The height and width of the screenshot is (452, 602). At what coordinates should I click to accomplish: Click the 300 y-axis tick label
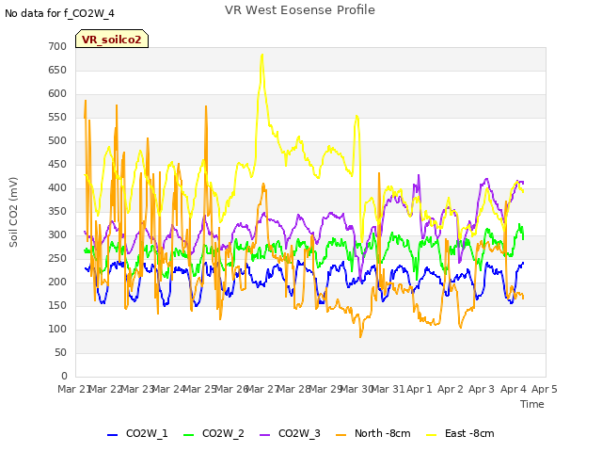(57, 234)
